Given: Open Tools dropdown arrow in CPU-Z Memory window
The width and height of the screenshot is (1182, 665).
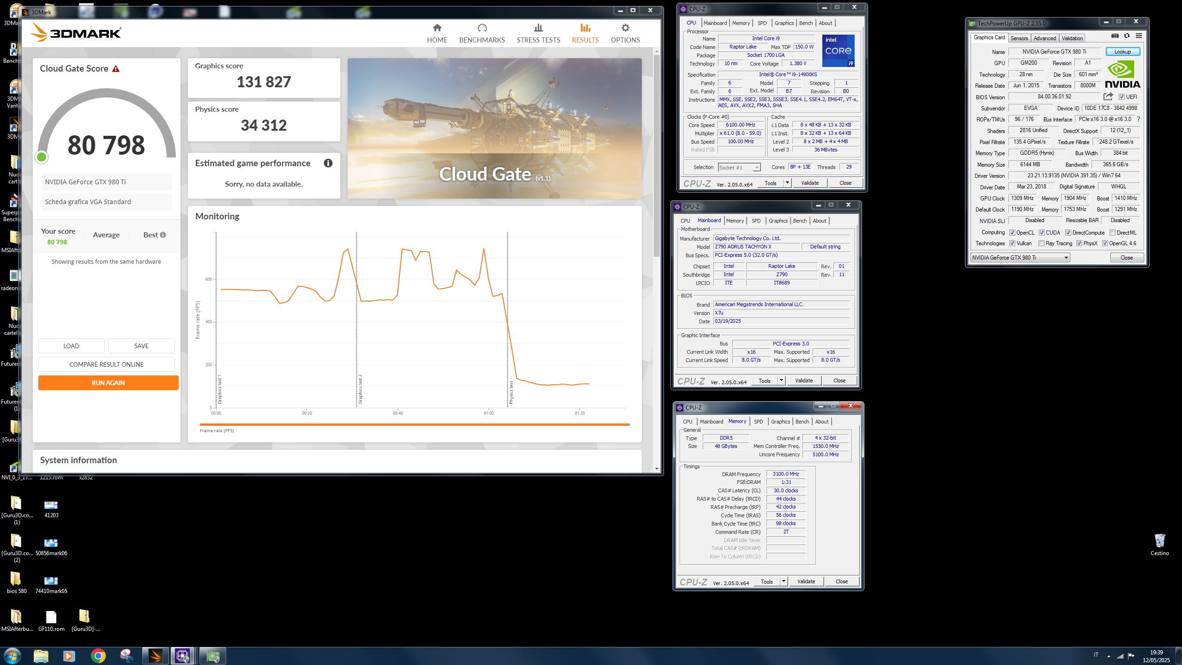Looking at the screenshot, I should tap(784, 581).
